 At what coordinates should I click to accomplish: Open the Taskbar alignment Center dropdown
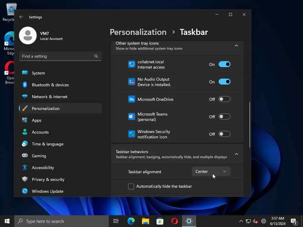click(211, 172)
